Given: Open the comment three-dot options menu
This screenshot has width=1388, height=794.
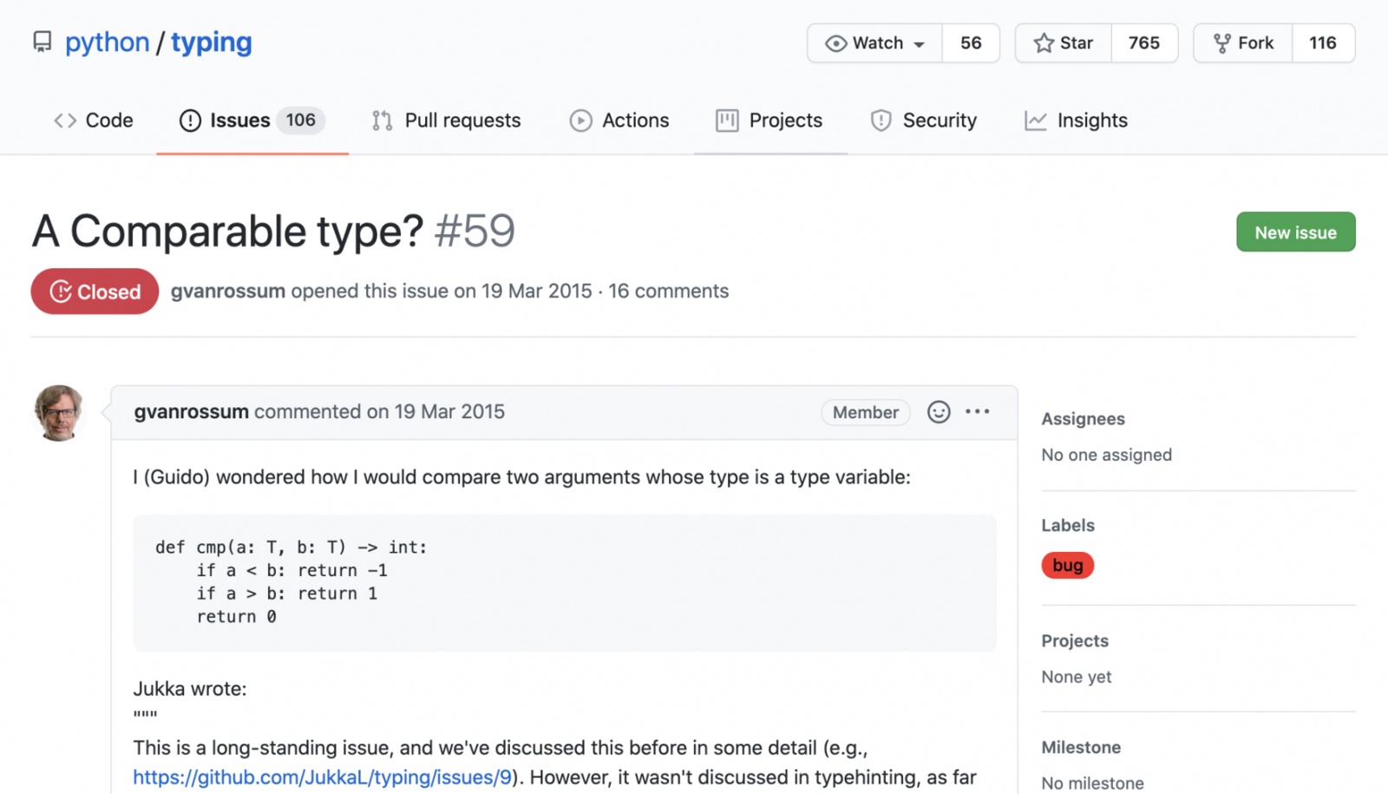Looking at the screenshot, I should coord(977,412).
